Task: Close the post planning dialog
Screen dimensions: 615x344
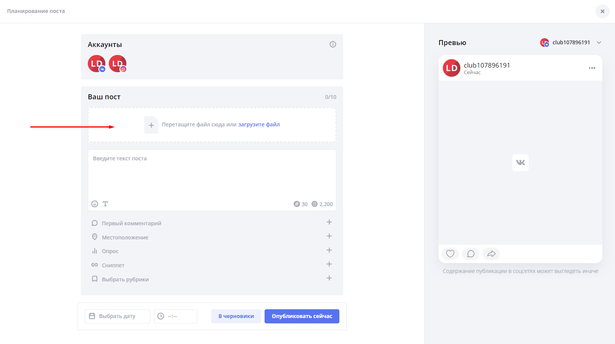Action: point(602,11)
